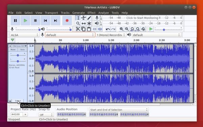The image size is (203, 127).
Task: Open the Edit menu
Action: tap(19, 13)
